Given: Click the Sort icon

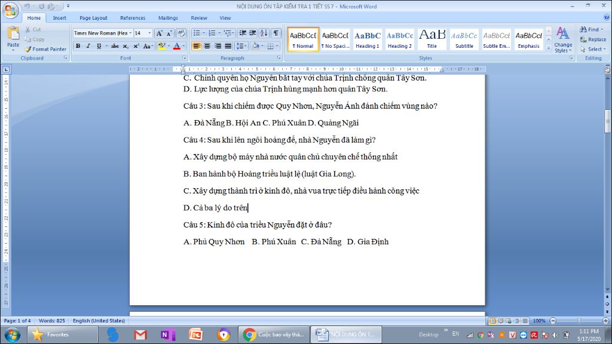Looking at the screenshot, I should (264, 33).
